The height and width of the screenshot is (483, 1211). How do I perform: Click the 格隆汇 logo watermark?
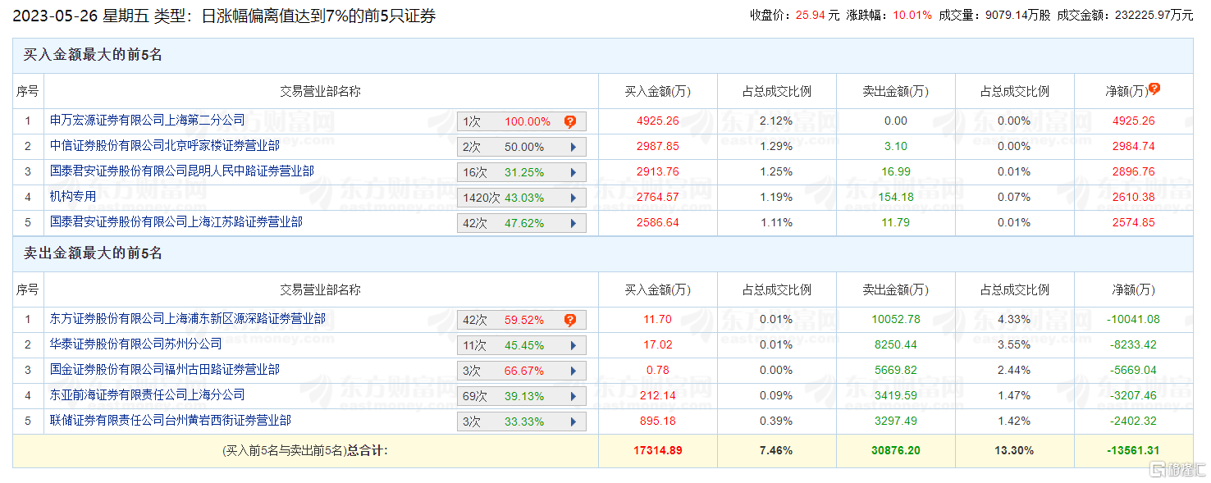click(1176, 470)
